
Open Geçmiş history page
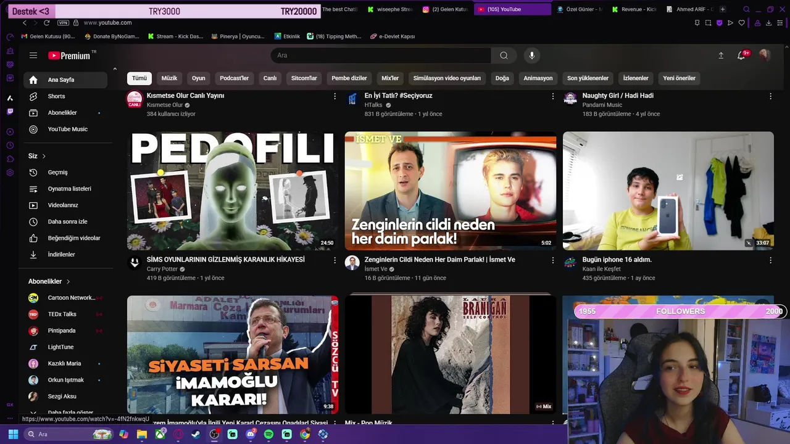point(65,173)
